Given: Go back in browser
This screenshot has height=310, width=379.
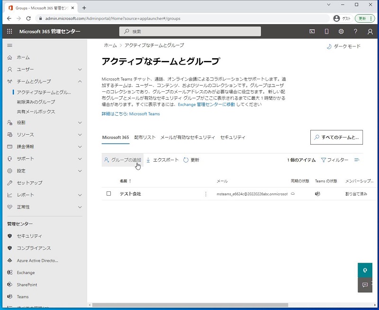Looking at the screenshot, I should [9, 18].
